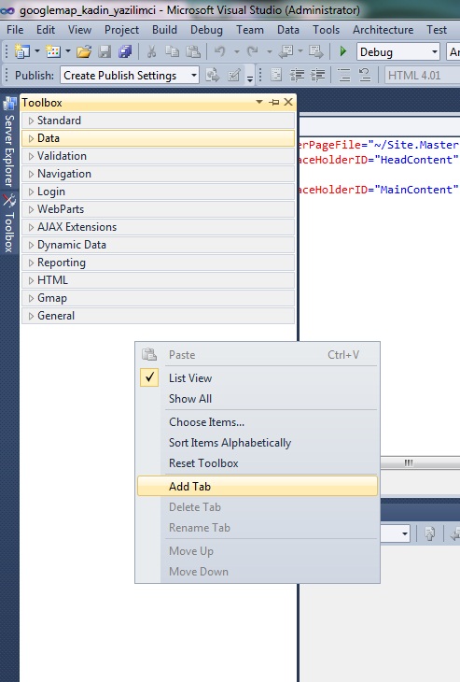Open the Debug configuration dropdown
This screenshot has width=460, height=682.
434,52
